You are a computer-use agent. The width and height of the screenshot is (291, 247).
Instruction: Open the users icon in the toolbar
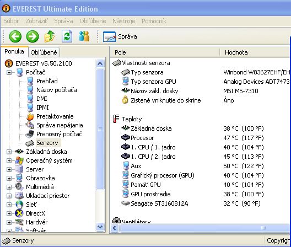tap(84, 36)
